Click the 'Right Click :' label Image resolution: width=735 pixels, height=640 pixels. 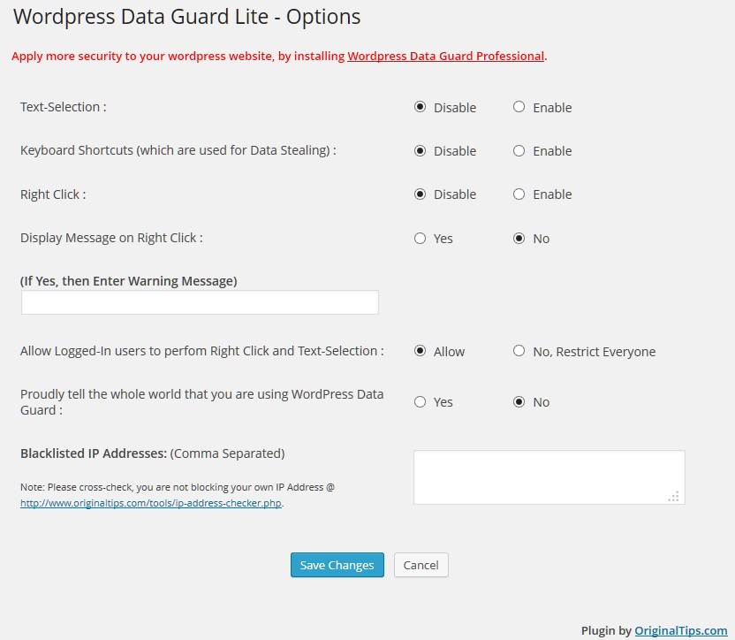pyautogui.click(x=53, y=194)
